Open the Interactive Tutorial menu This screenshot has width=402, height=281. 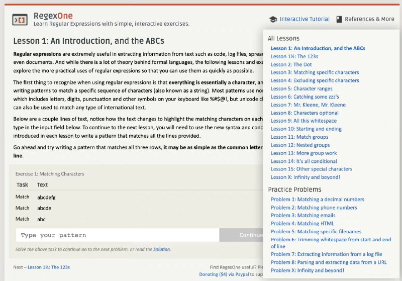pyautogui.click(x=304, y=19)
